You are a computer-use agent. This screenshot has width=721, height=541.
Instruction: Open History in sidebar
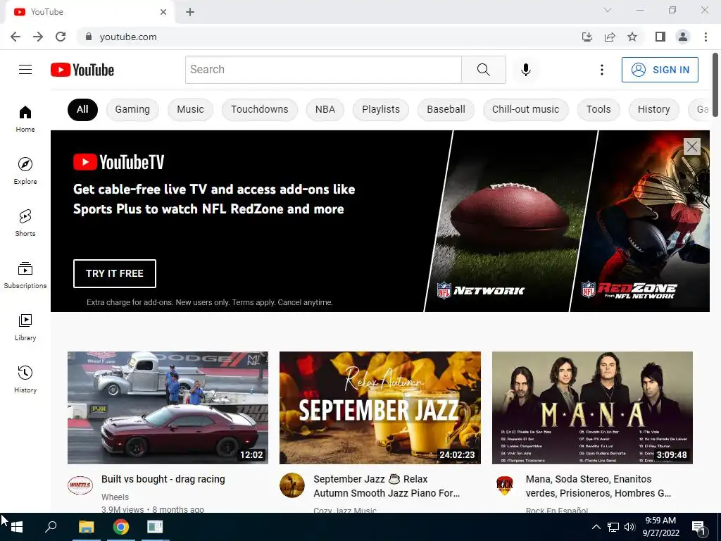[25, 379]
